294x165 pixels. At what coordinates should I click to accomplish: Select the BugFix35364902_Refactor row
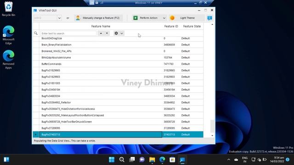pyautogui.click(x=118, y=103)
